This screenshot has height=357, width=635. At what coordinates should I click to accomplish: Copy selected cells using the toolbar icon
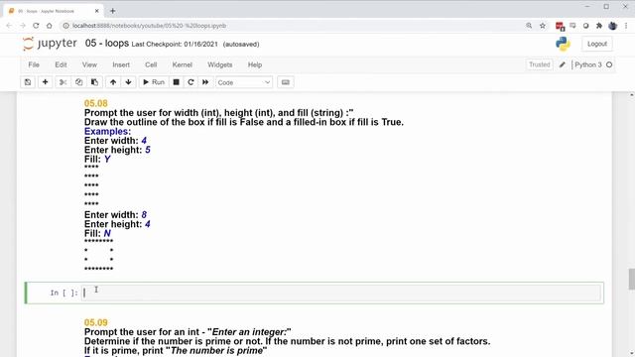click(78, 82)
